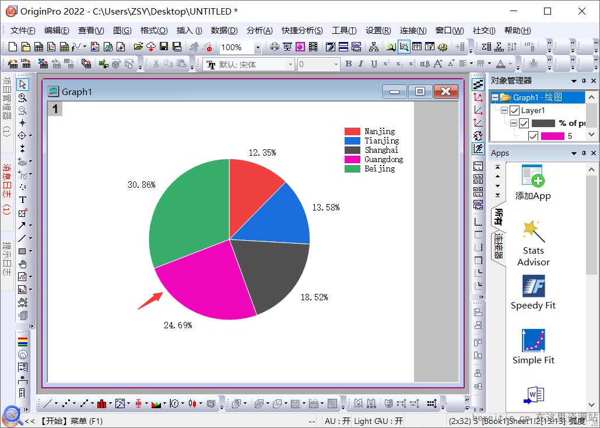600x428 pixels.
Task: Click the 30.86% pie label
Action: (x=142, y=184)
